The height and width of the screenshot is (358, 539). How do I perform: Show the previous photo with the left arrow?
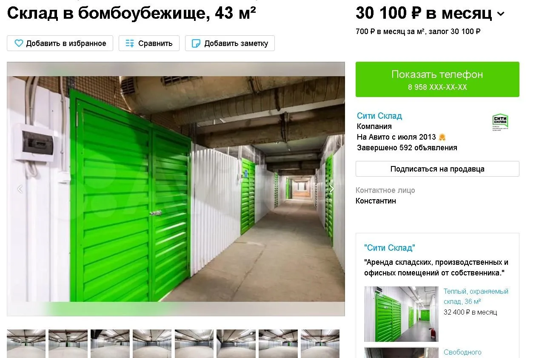coord(20,189)
